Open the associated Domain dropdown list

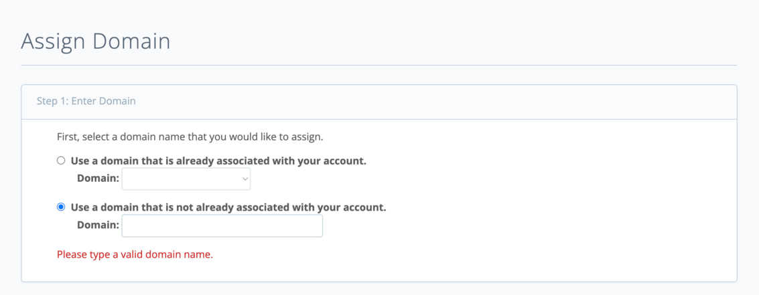(x=186, y=179)
